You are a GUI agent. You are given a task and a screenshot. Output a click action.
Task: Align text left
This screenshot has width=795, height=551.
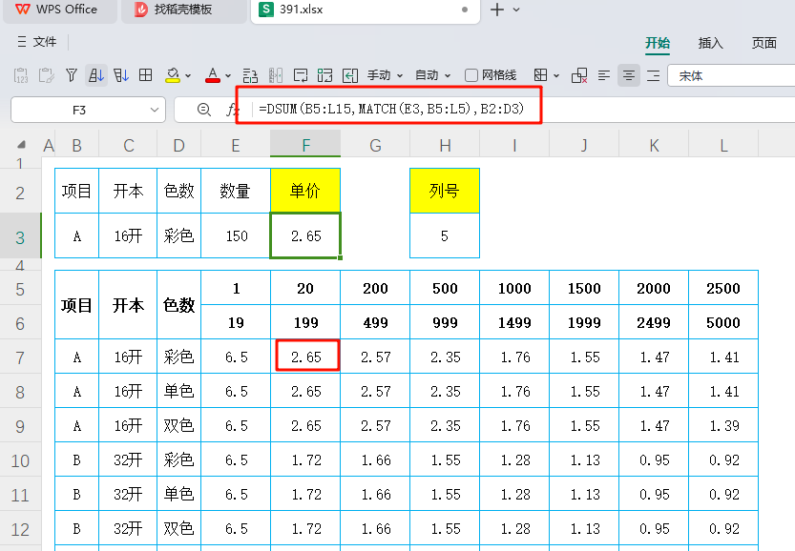[x=604, y=75]
